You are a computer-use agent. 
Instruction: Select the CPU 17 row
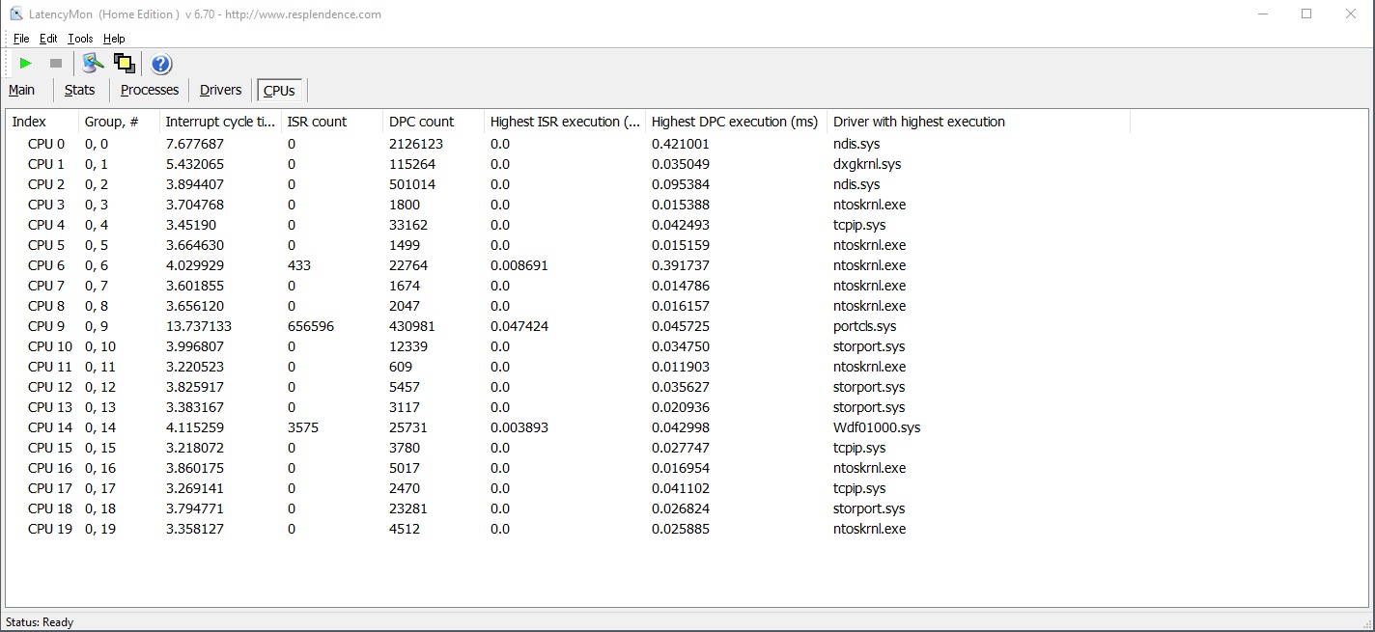click(x=568, y=488)
